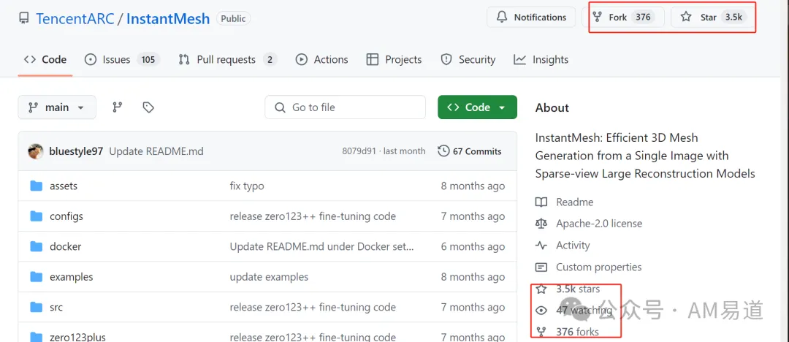Screen dimensions: 789x342
Task: Click the Go to file search field
Action: click(345, 107)
